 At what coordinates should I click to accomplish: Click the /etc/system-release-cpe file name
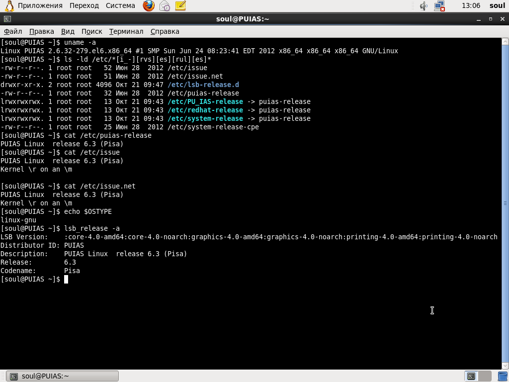[x=213, y=127]
